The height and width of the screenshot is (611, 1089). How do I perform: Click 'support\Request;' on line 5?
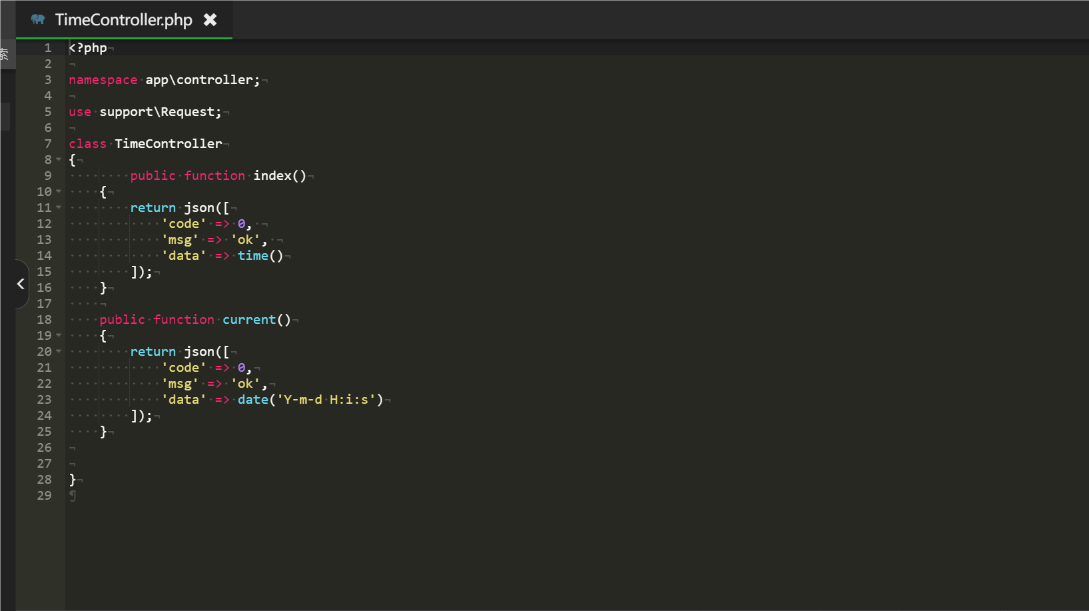click(161, 112)
